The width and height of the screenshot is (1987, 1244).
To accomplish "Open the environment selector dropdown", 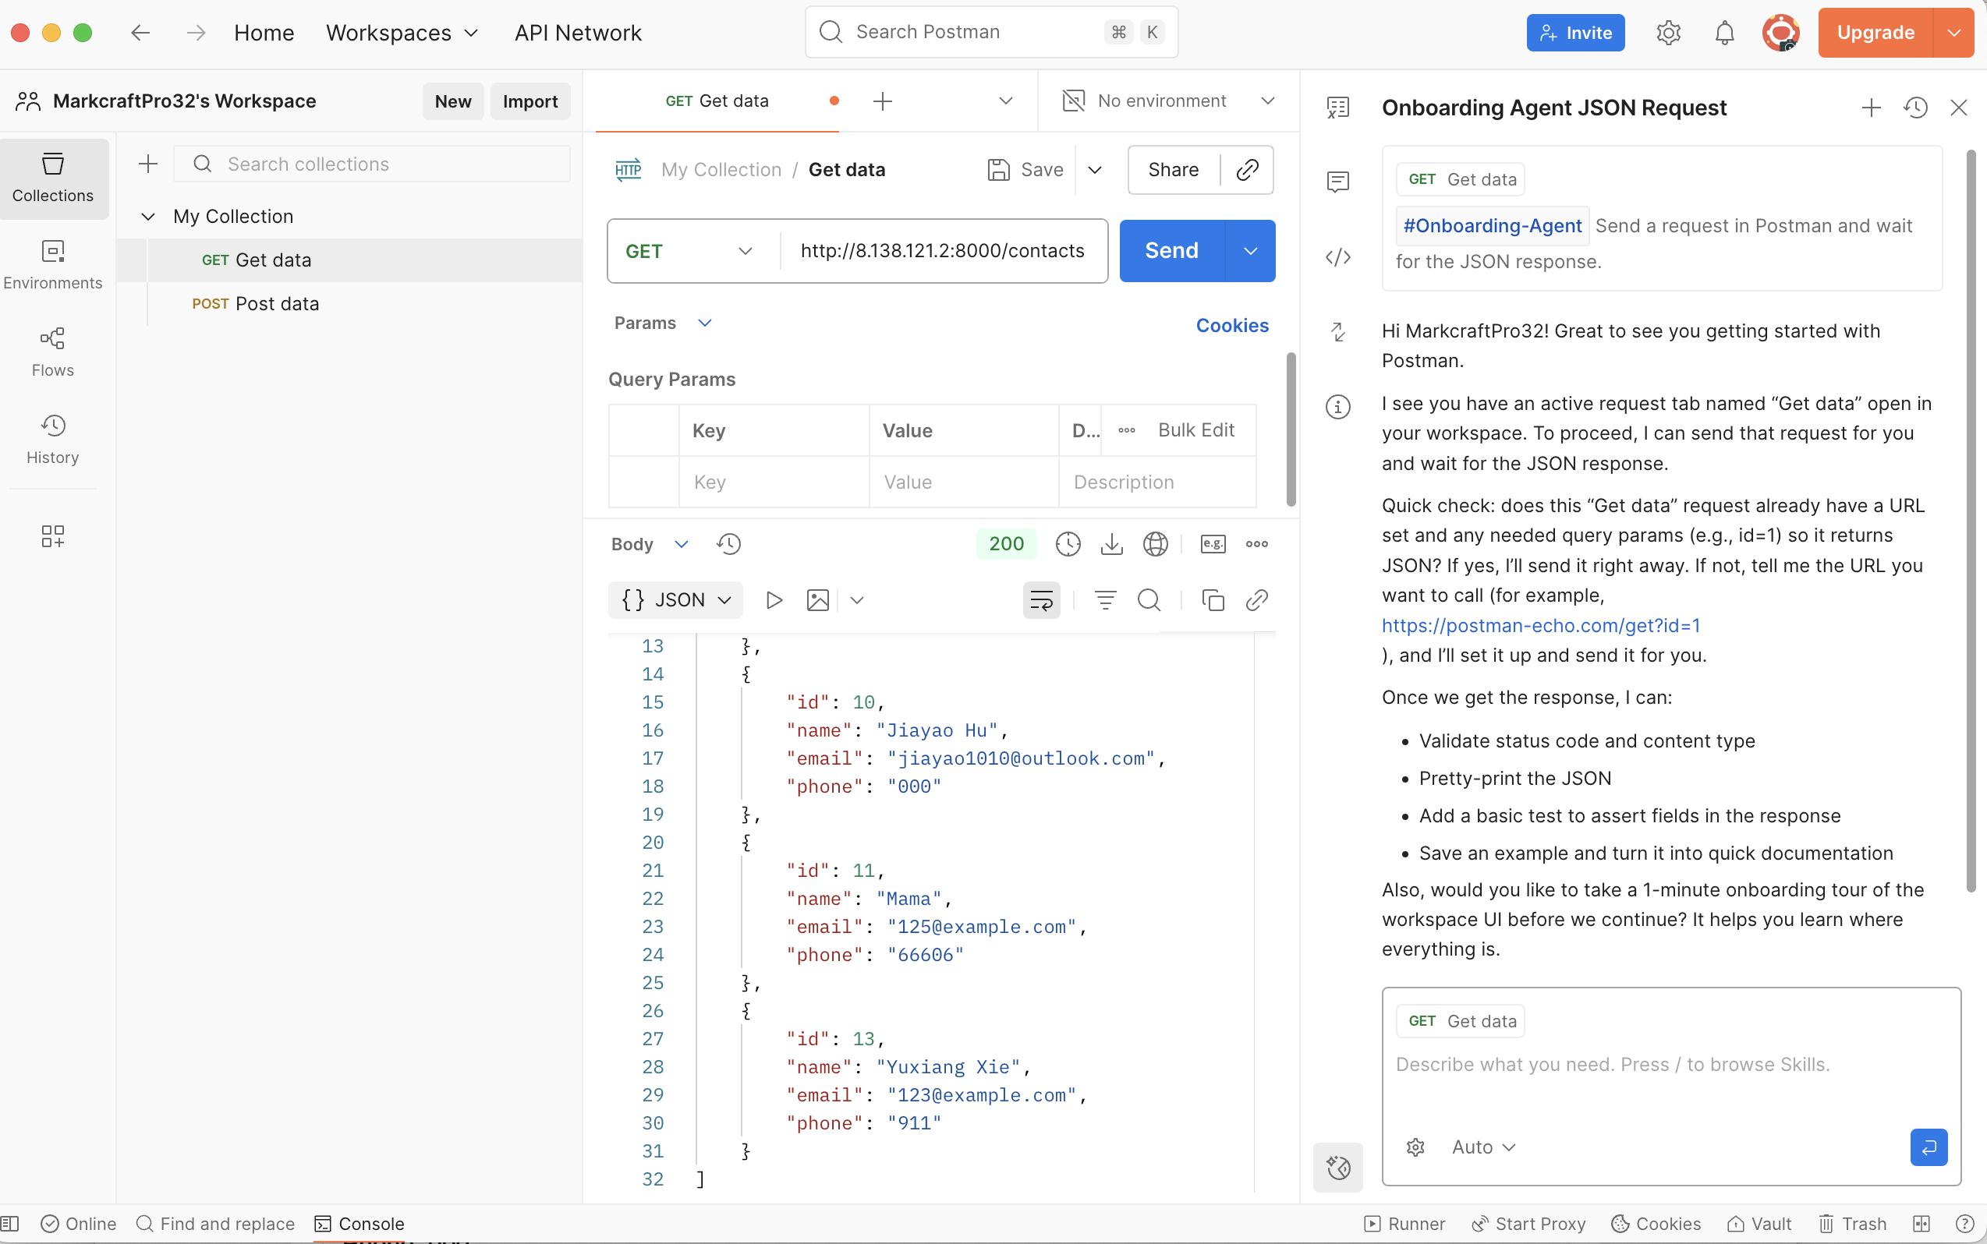I will [1168, 101].
